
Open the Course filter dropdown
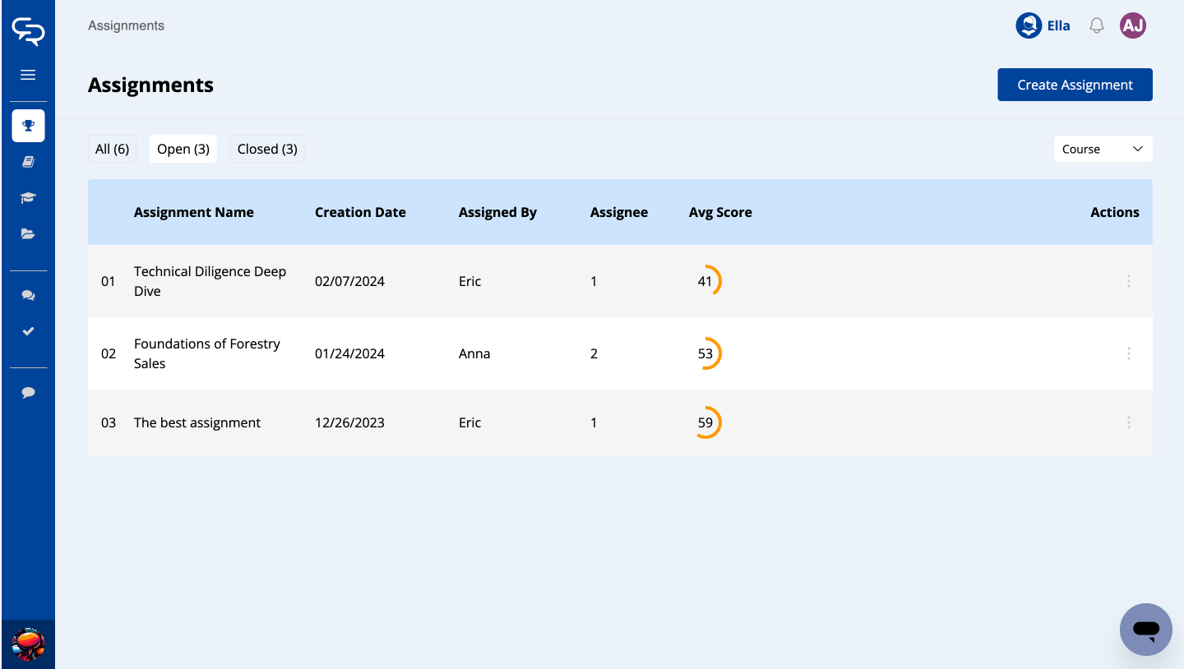(x=1103, y=149)
